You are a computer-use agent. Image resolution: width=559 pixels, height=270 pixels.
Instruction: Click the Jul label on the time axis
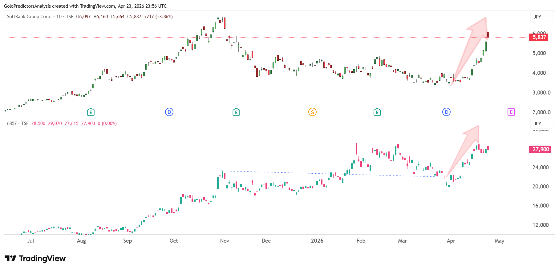click(30, 241)
